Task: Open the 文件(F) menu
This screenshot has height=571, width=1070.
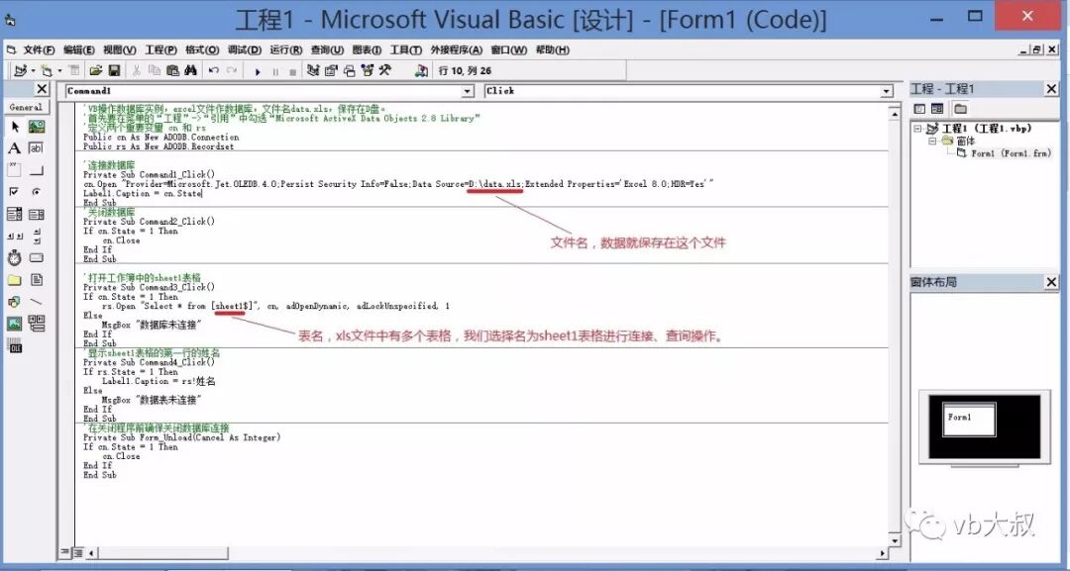Action: tap(39, 49)
